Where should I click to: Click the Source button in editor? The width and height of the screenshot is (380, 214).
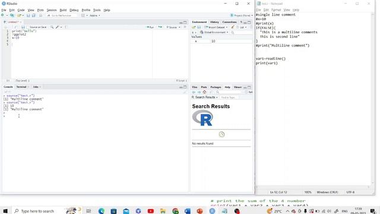pyautogui.click(x=172, y=27)
